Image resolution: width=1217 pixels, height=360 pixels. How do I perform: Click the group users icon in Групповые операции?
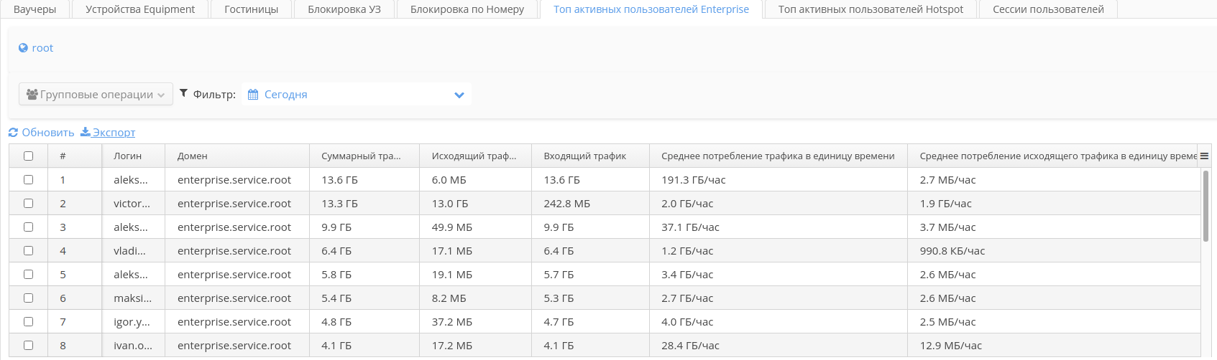pos(32,94)
